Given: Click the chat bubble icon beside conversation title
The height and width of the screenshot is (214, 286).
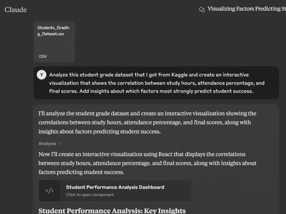Looking at the screenshot, I should [202, 10].
